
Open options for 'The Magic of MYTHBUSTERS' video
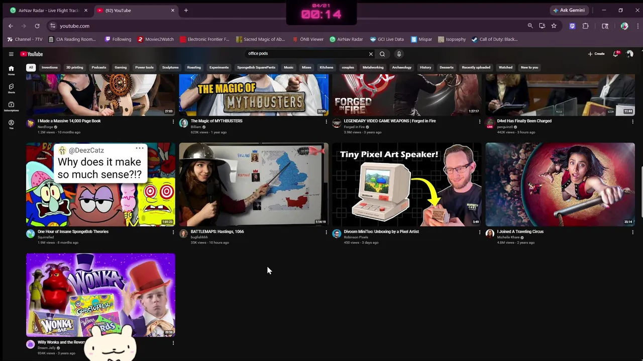(x=326, y=121)
